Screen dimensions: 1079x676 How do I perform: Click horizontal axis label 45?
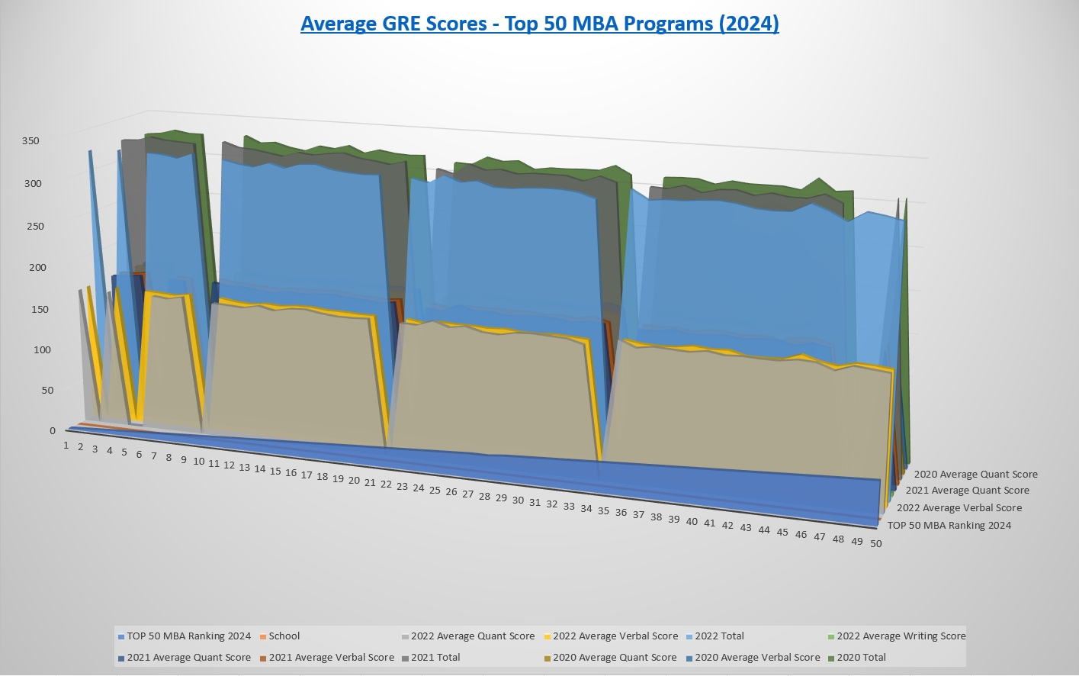[782, 533]
